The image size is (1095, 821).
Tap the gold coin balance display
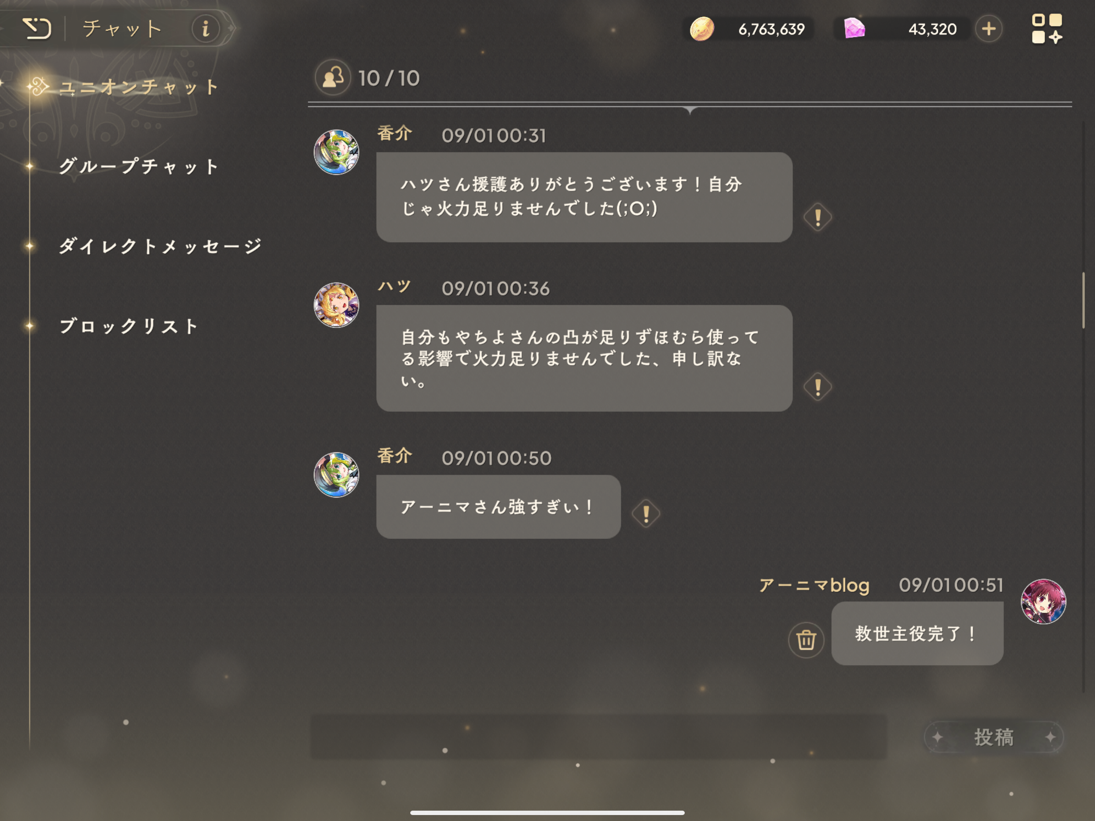(x=748, y=29)
